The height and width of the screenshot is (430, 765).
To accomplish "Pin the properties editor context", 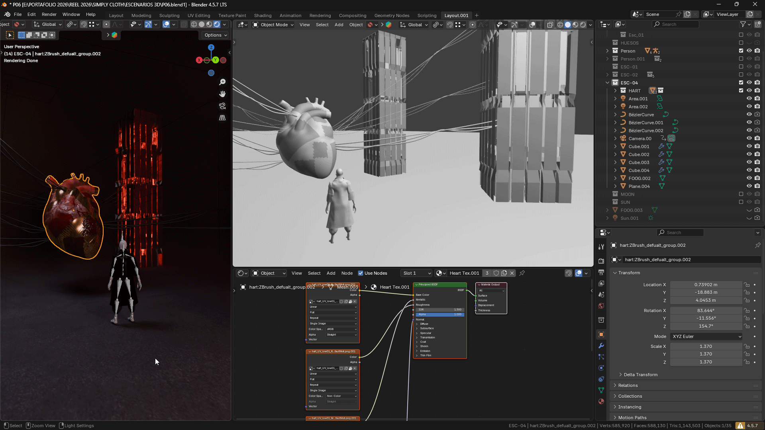I will [757, 245].
